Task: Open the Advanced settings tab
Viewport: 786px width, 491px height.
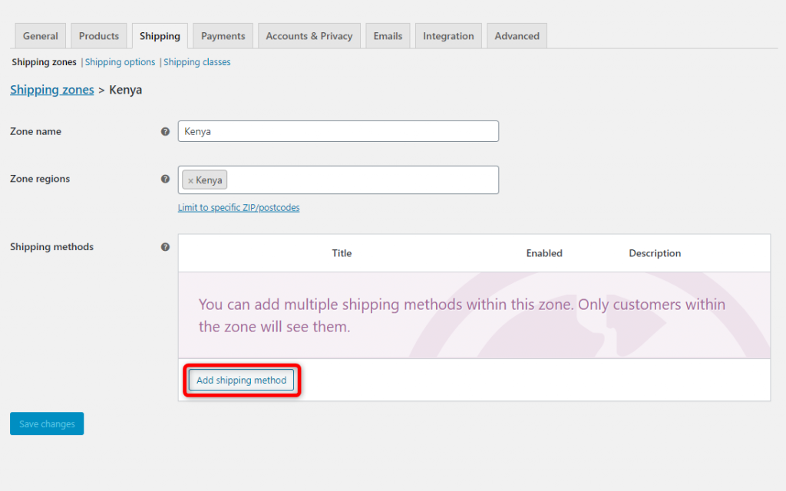Action: point(517,35)
